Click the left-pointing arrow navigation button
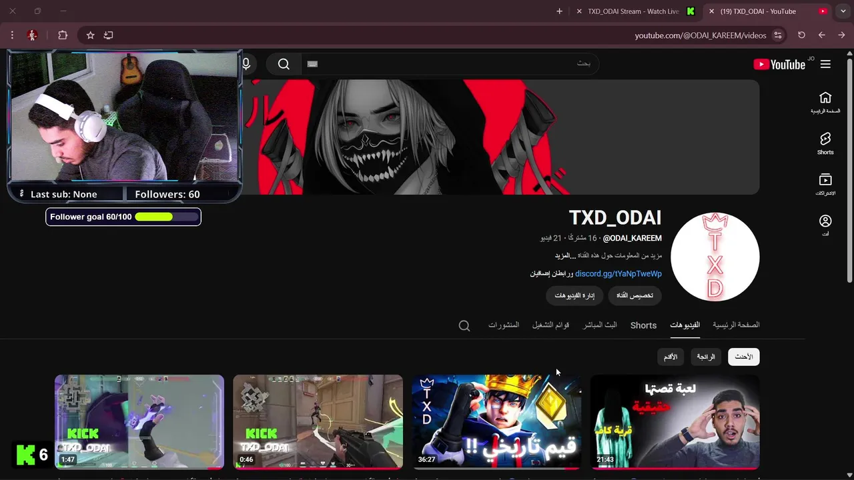Screen dimensions: 854x480 821,35
